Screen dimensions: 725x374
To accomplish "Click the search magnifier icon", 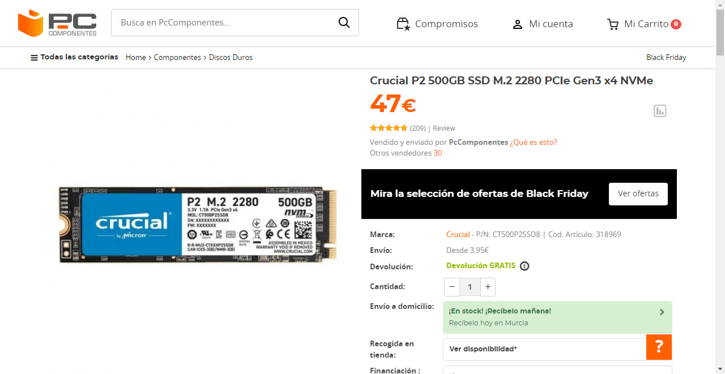I will pos(344,23).
